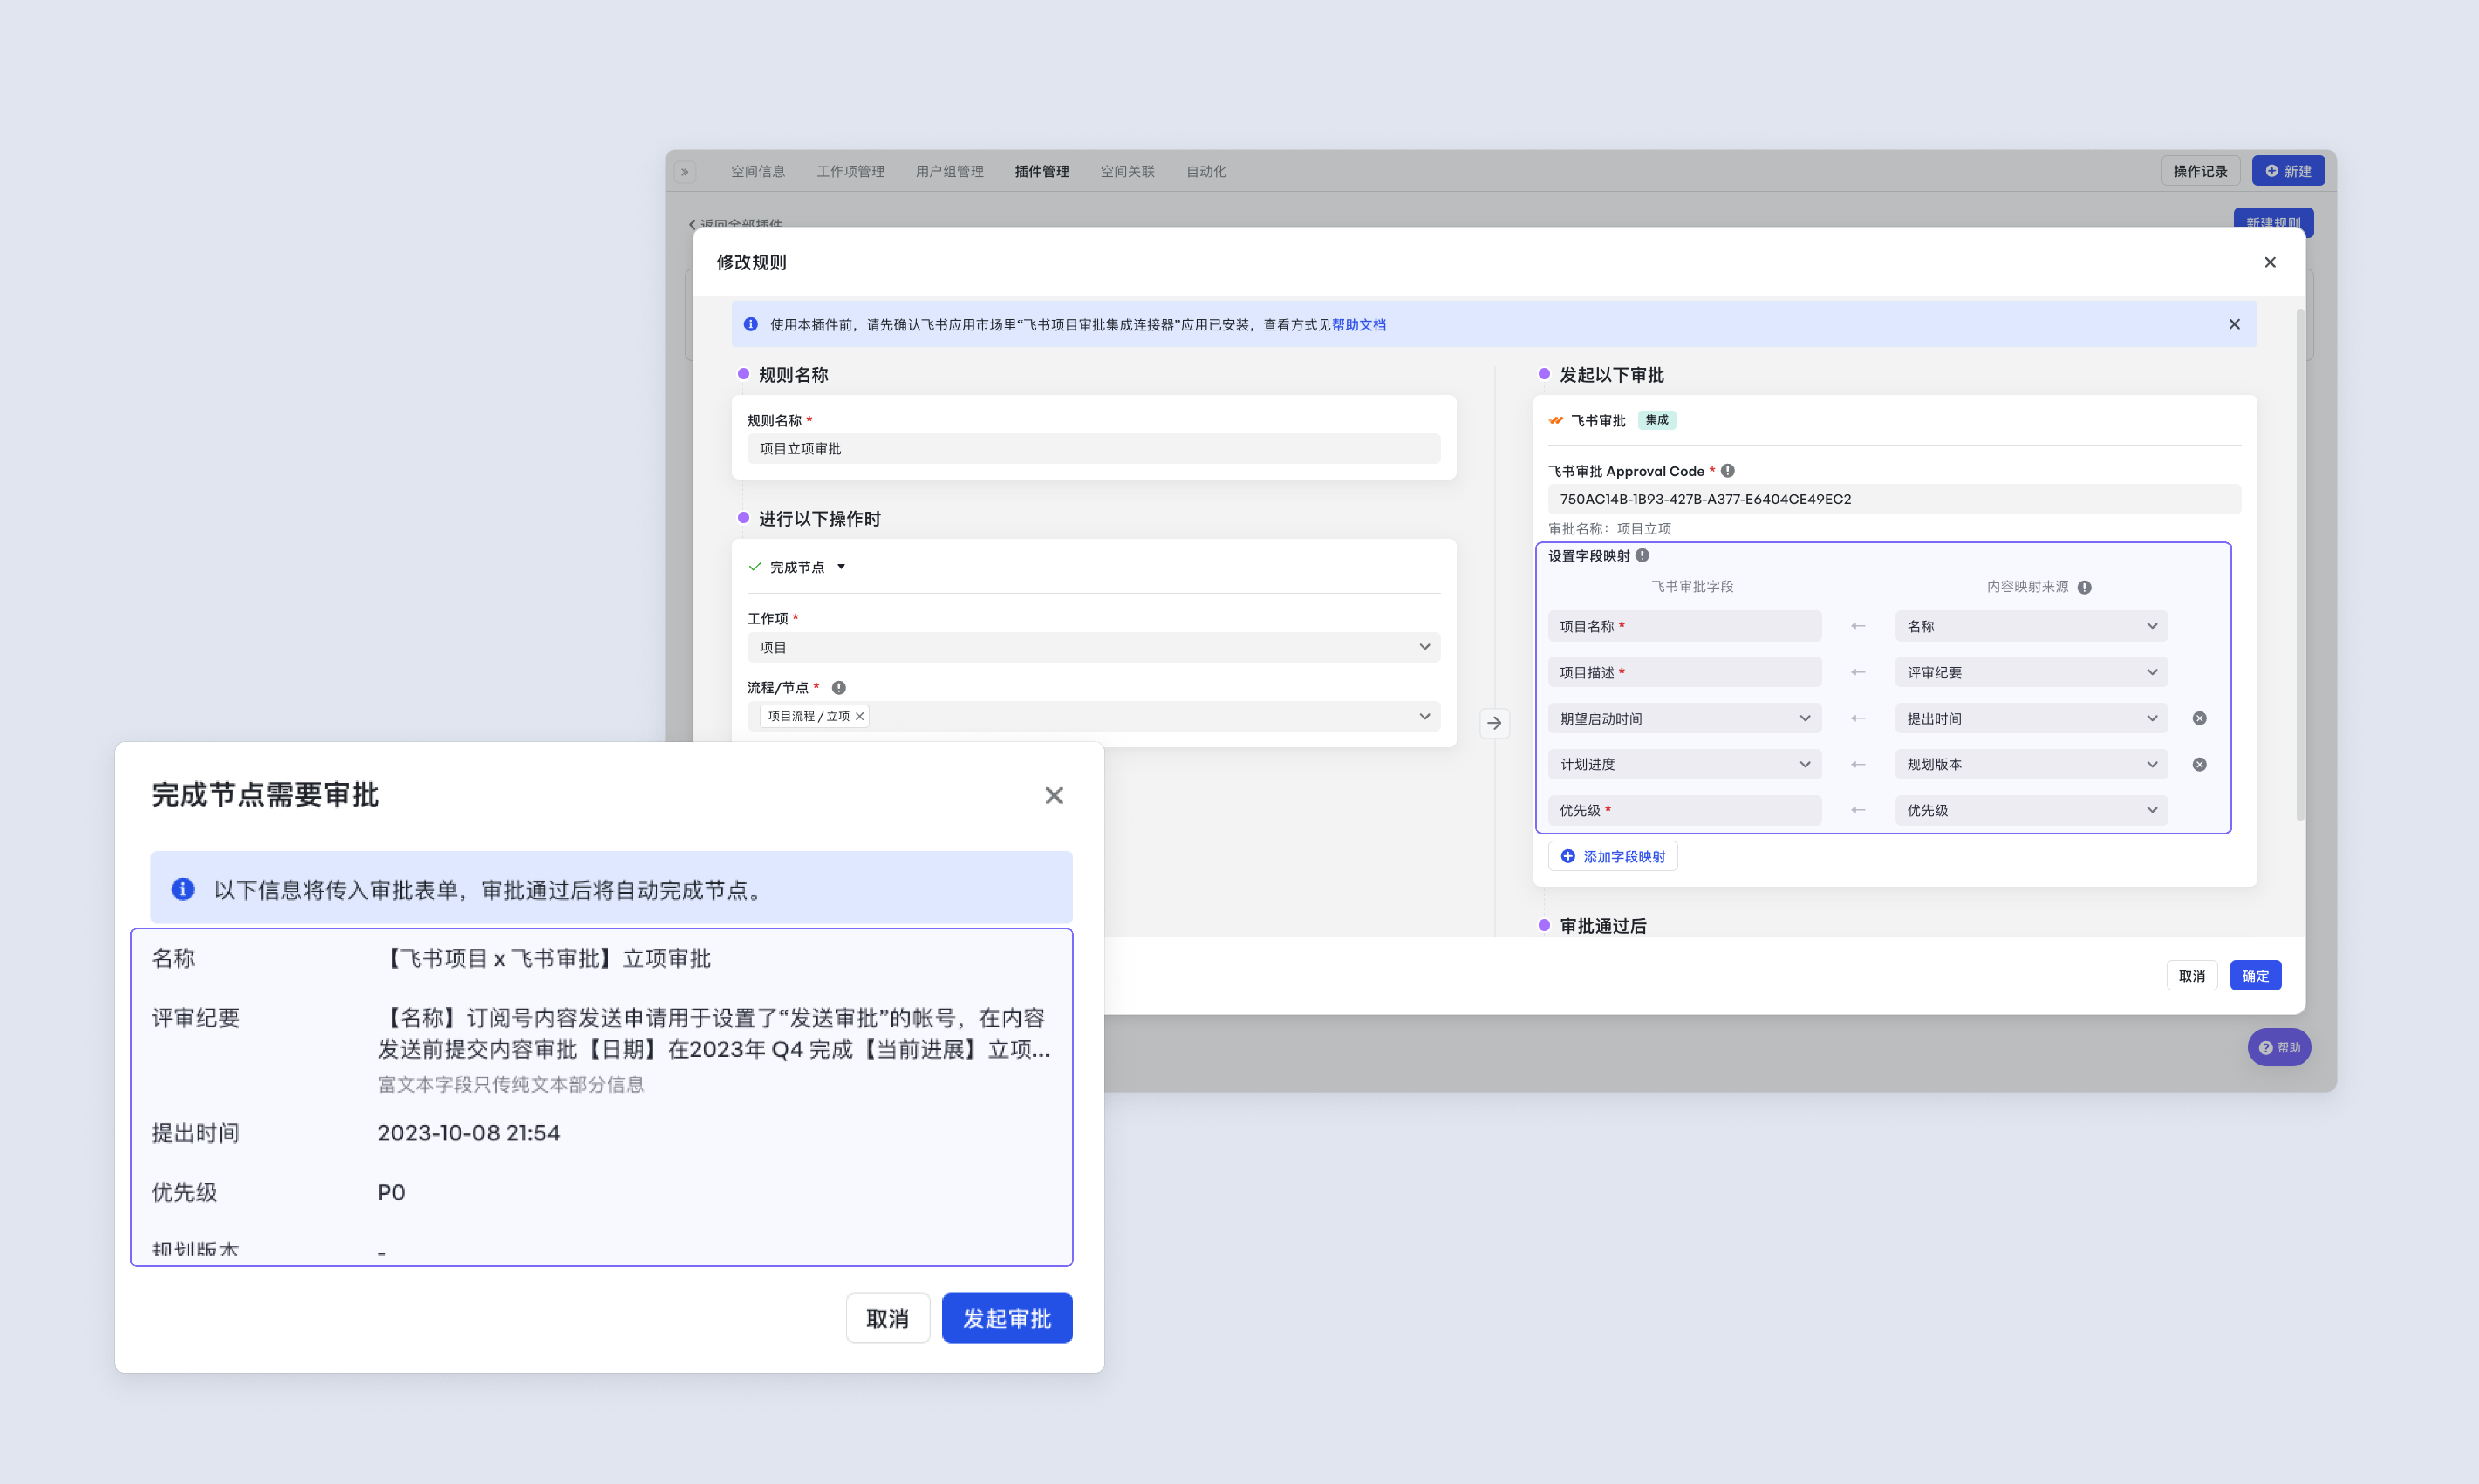
Task: Click the 进行以下操作时 section heading
Action: tap(820, 519)
